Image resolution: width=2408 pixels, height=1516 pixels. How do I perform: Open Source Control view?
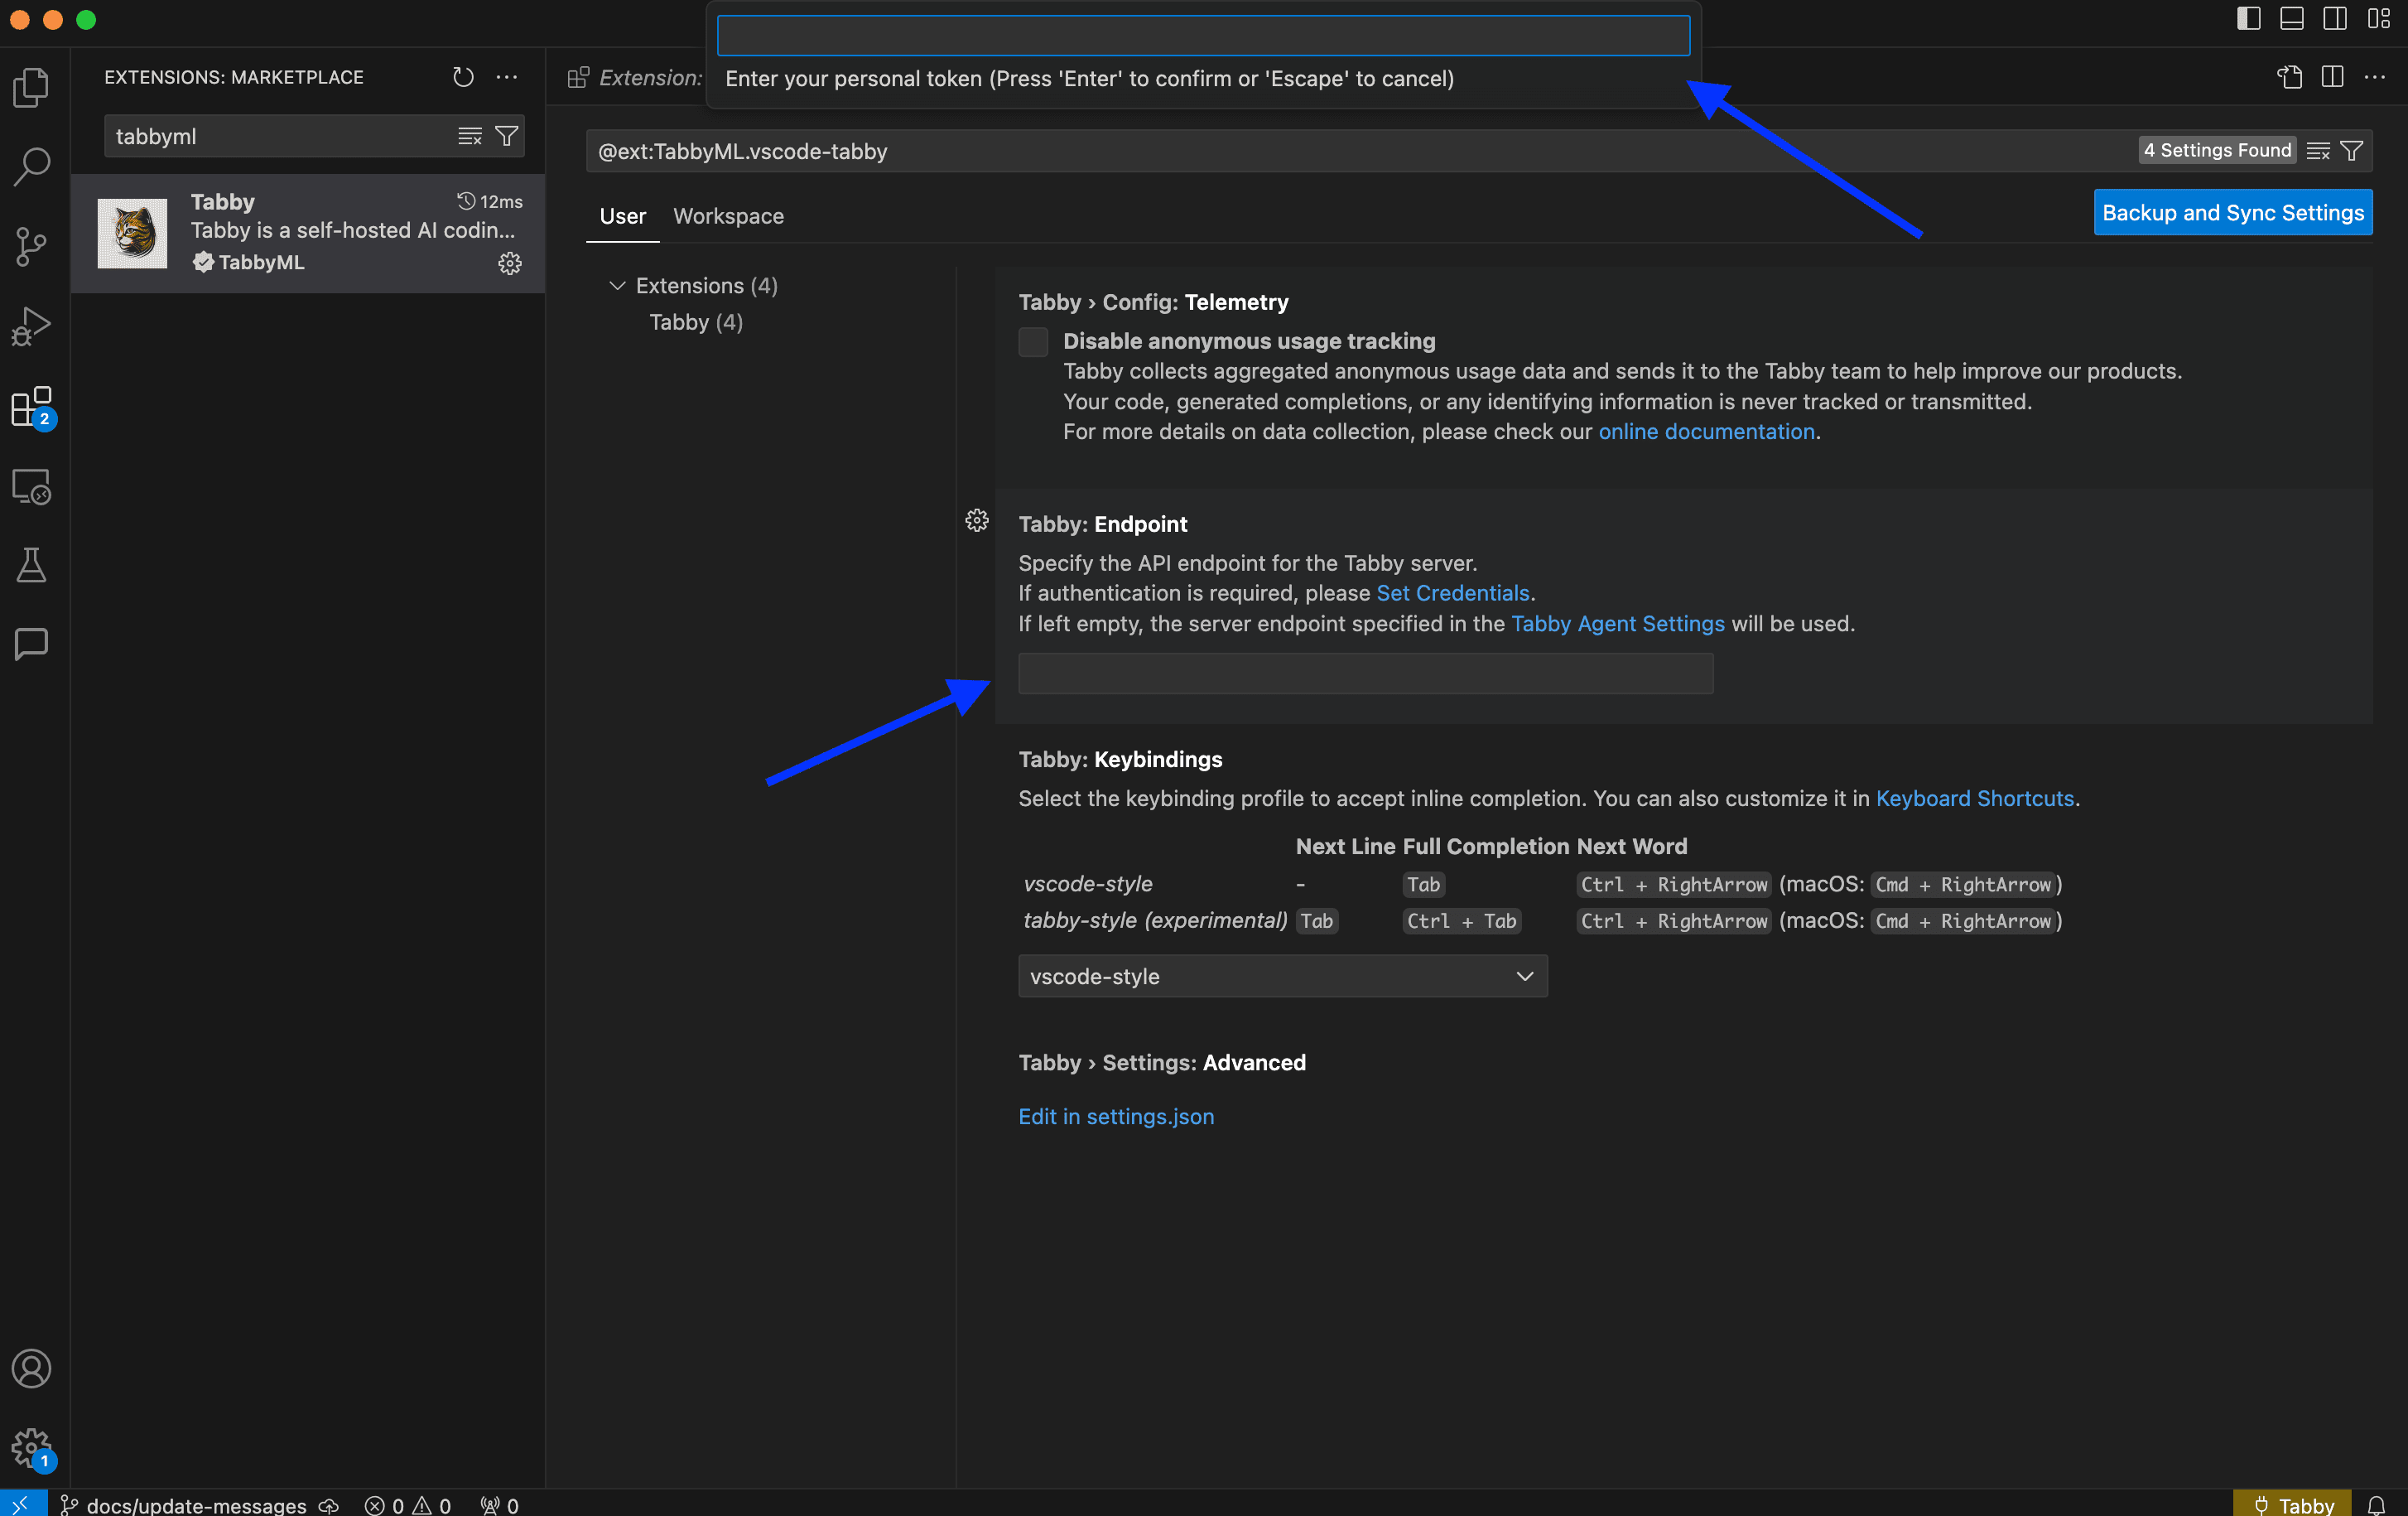pyautogui.click(x=31, y=246)
